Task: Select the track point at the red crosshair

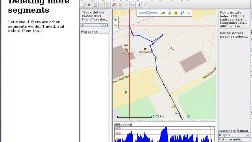Action: click(130, 26)
